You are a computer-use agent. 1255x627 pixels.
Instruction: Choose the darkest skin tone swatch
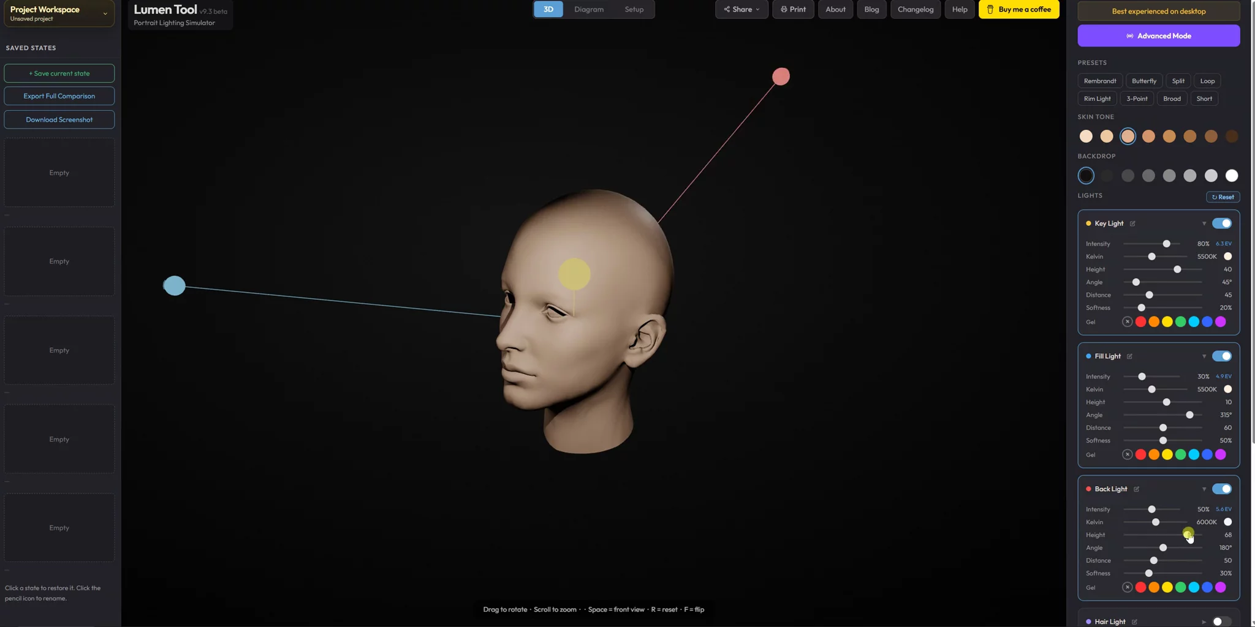(x=1232, y=137)
